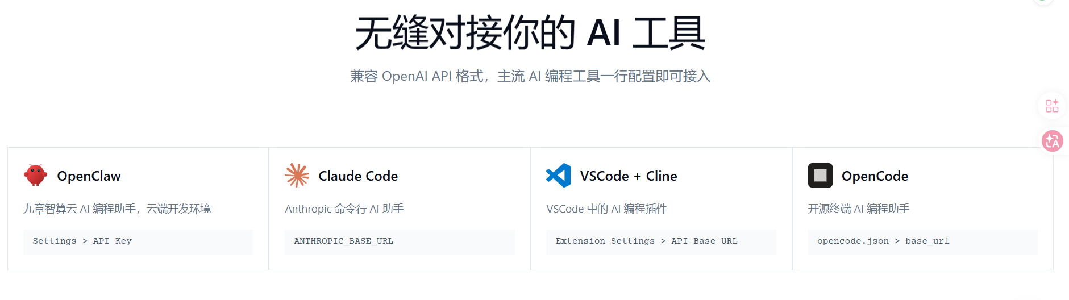Click the VSCode 中的 AI 编程插件 description
Viewport: 1069px width, 300px height.
tap(606, 209)
